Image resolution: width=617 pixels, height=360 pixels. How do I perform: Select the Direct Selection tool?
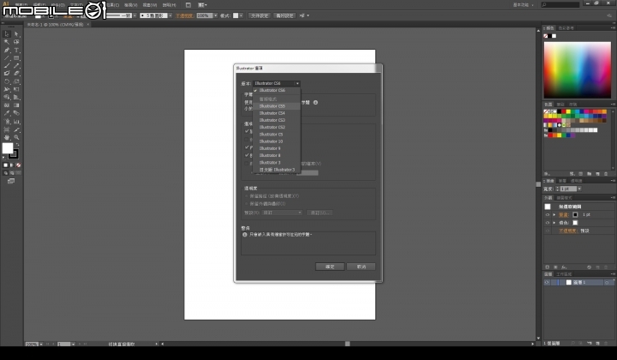coord(16,34)
